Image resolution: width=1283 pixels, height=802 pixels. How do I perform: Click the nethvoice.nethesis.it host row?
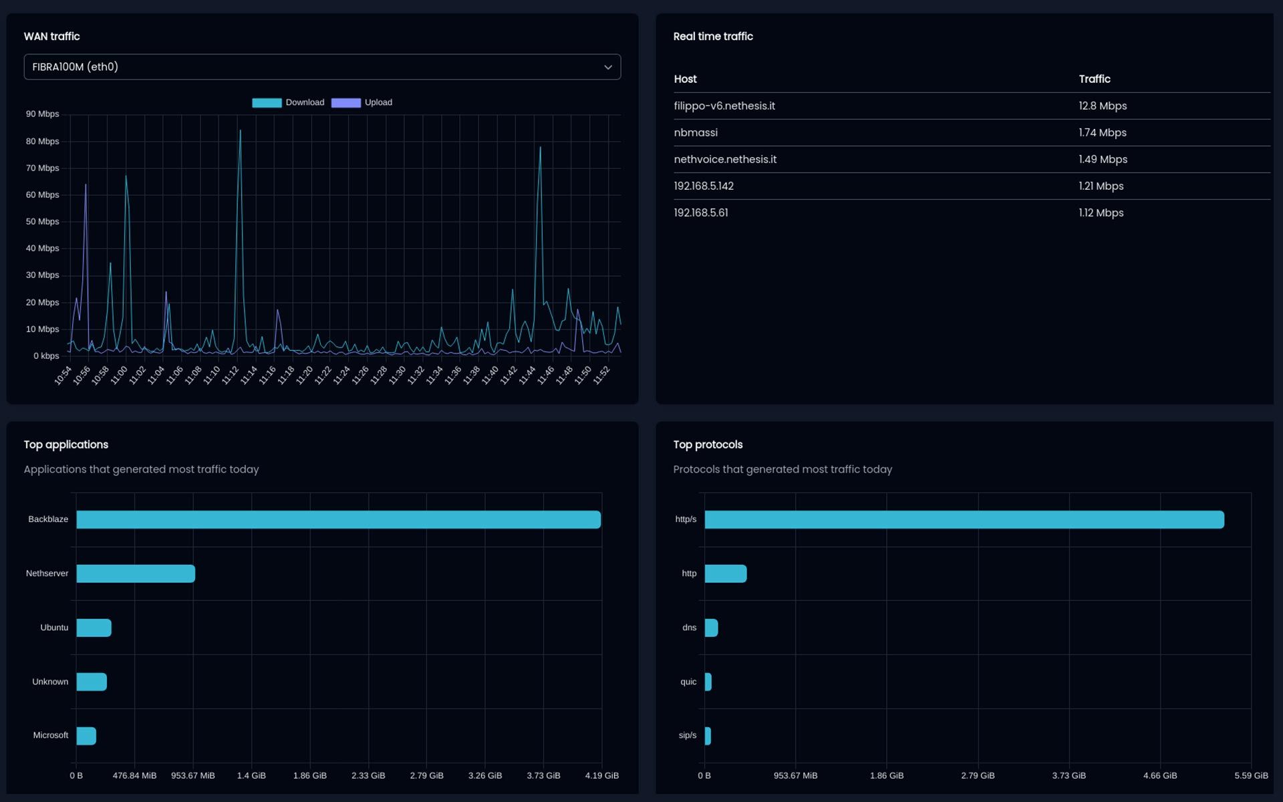pos(725,159)
